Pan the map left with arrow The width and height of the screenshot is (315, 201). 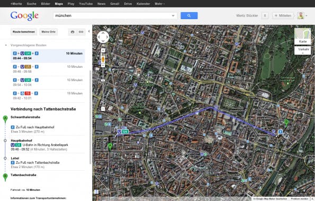point(99,37)
